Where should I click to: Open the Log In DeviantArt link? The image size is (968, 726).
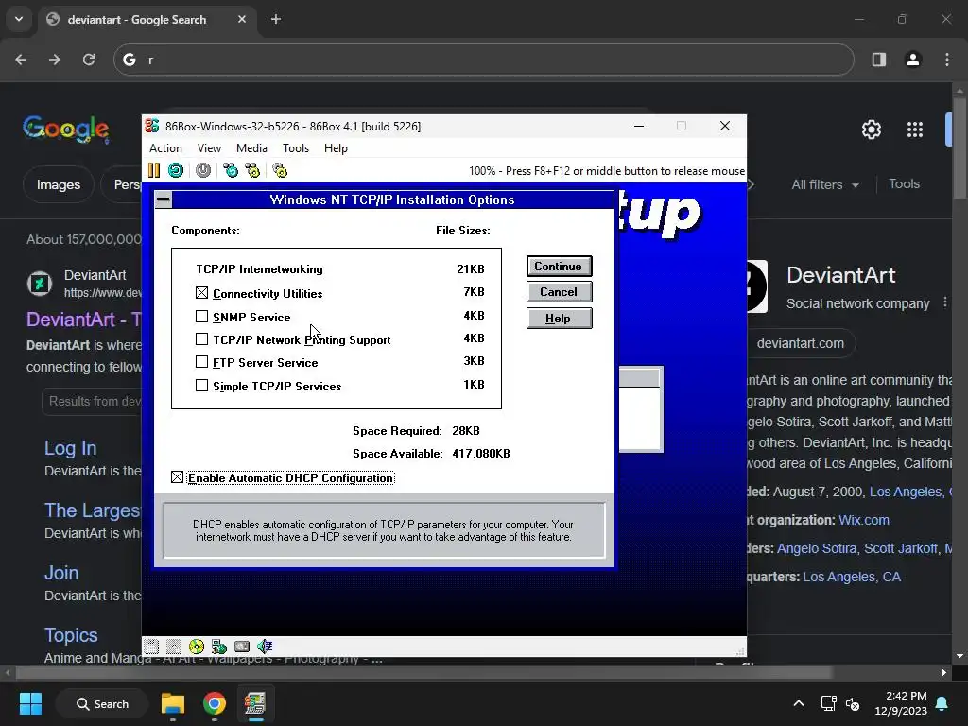(70, 447)
